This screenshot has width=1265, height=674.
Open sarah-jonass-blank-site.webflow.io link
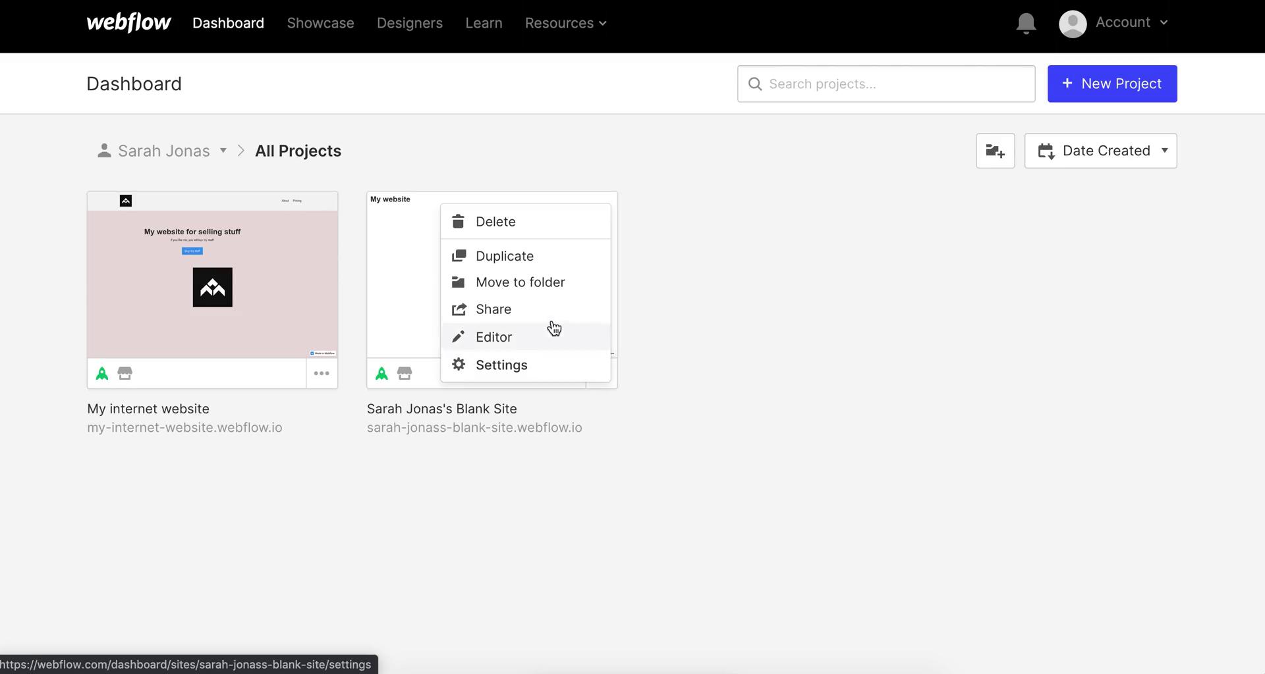click(x=474, y=427)
